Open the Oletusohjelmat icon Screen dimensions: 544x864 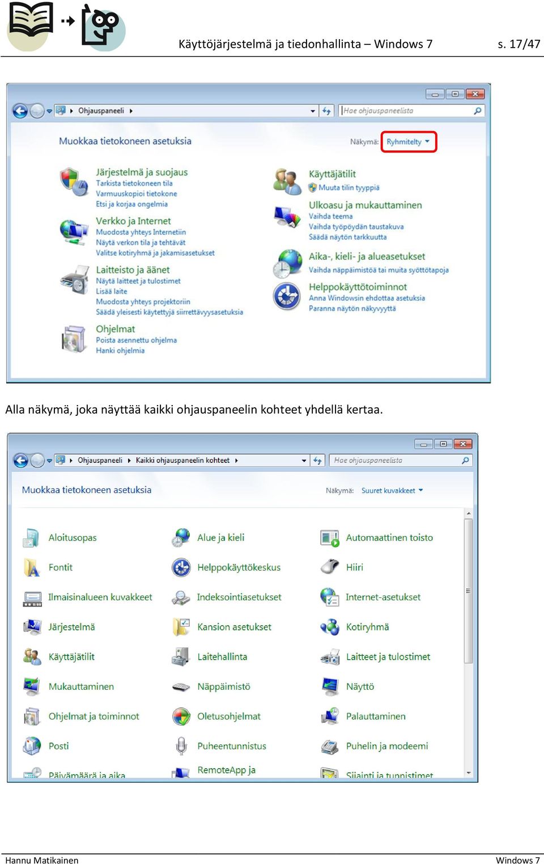[x=181, y=717]
